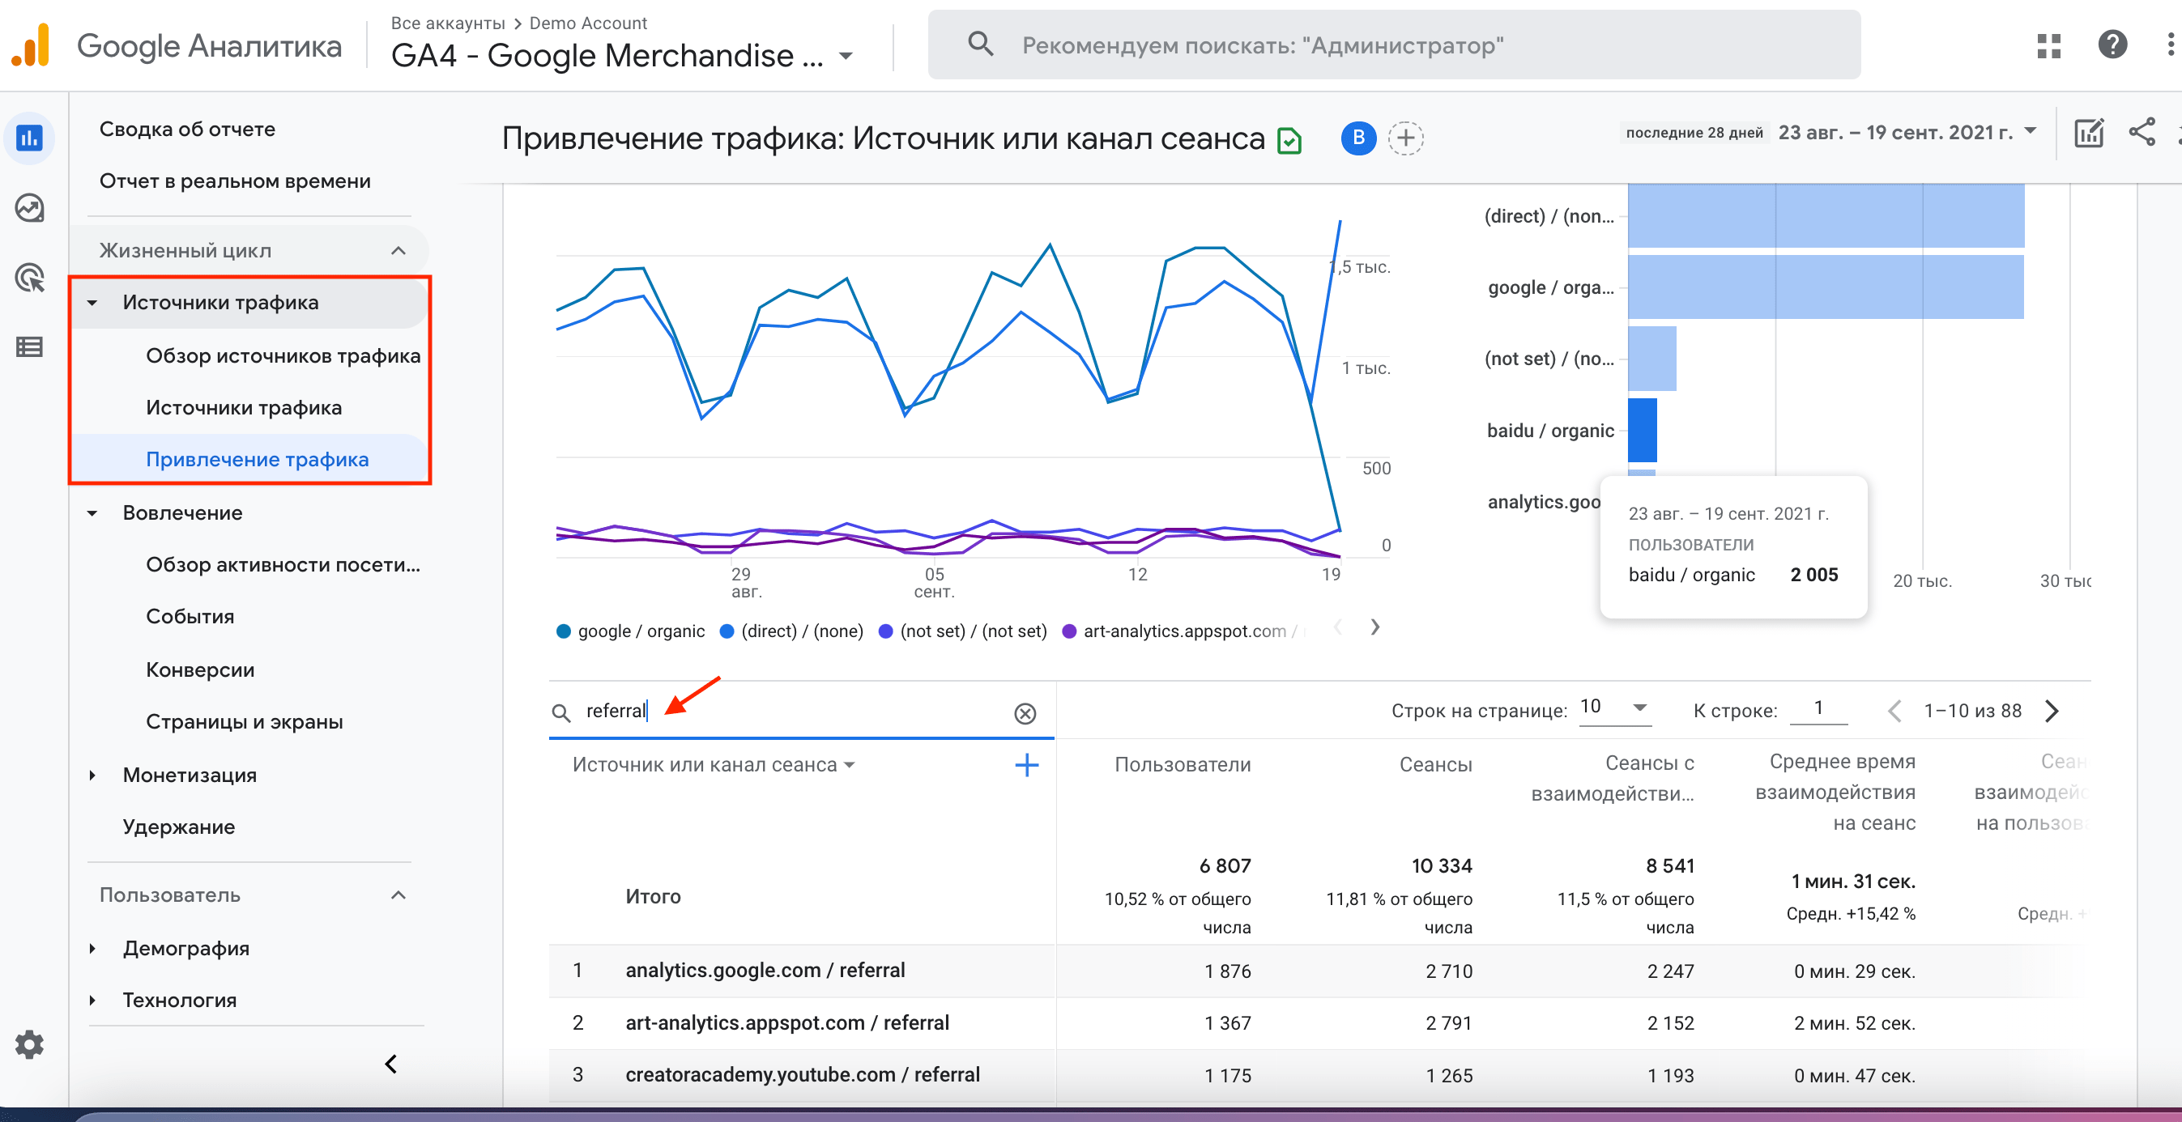Open the Google apps grid icon
Viewport: 2182px width, 1122px height.
click(2048, 45)
